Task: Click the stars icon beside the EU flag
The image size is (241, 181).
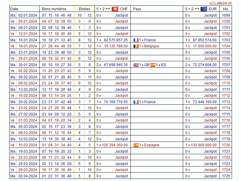Action: point(197,9)
